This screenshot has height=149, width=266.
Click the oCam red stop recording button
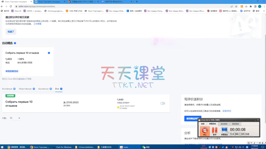click(x=205, y=130)
